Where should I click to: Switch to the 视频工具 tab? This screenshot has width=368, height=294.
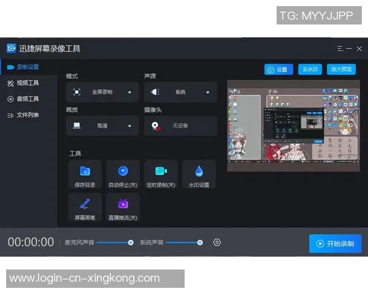[x=29, y=83]
